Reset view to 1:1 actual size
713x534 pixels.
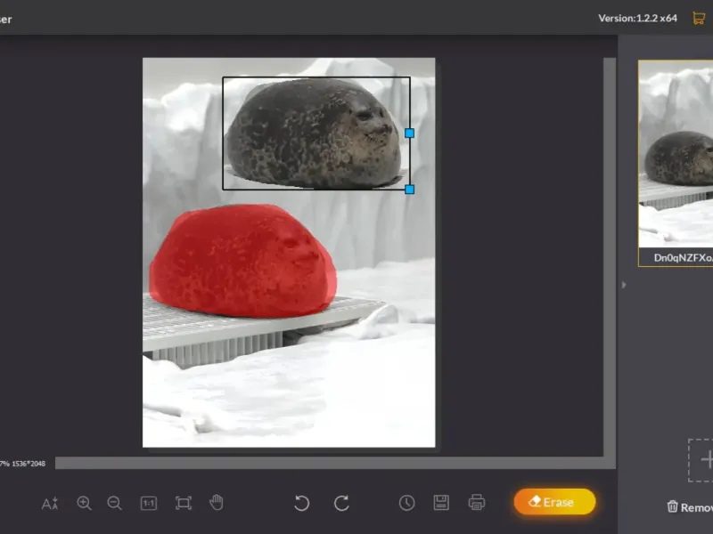coord(149,503)
